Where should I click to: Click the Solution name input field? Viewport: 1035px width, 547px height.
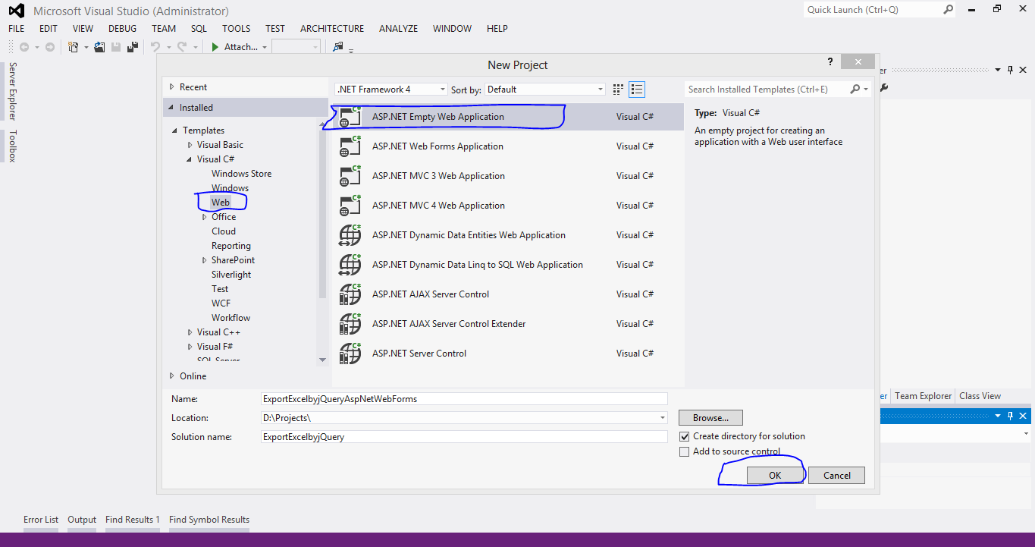pos(464,437)
